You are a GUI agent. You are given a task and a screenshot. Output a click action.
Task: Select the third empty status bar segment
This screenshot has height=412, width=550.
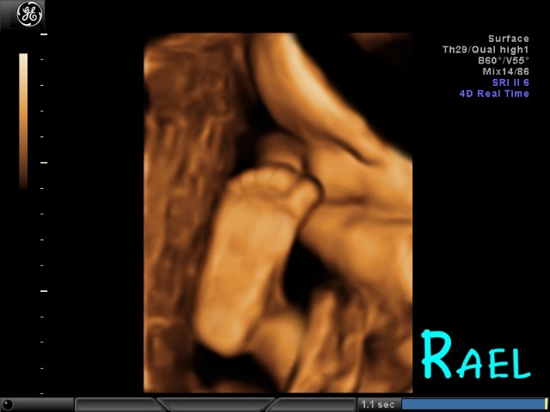click(314, 404)
